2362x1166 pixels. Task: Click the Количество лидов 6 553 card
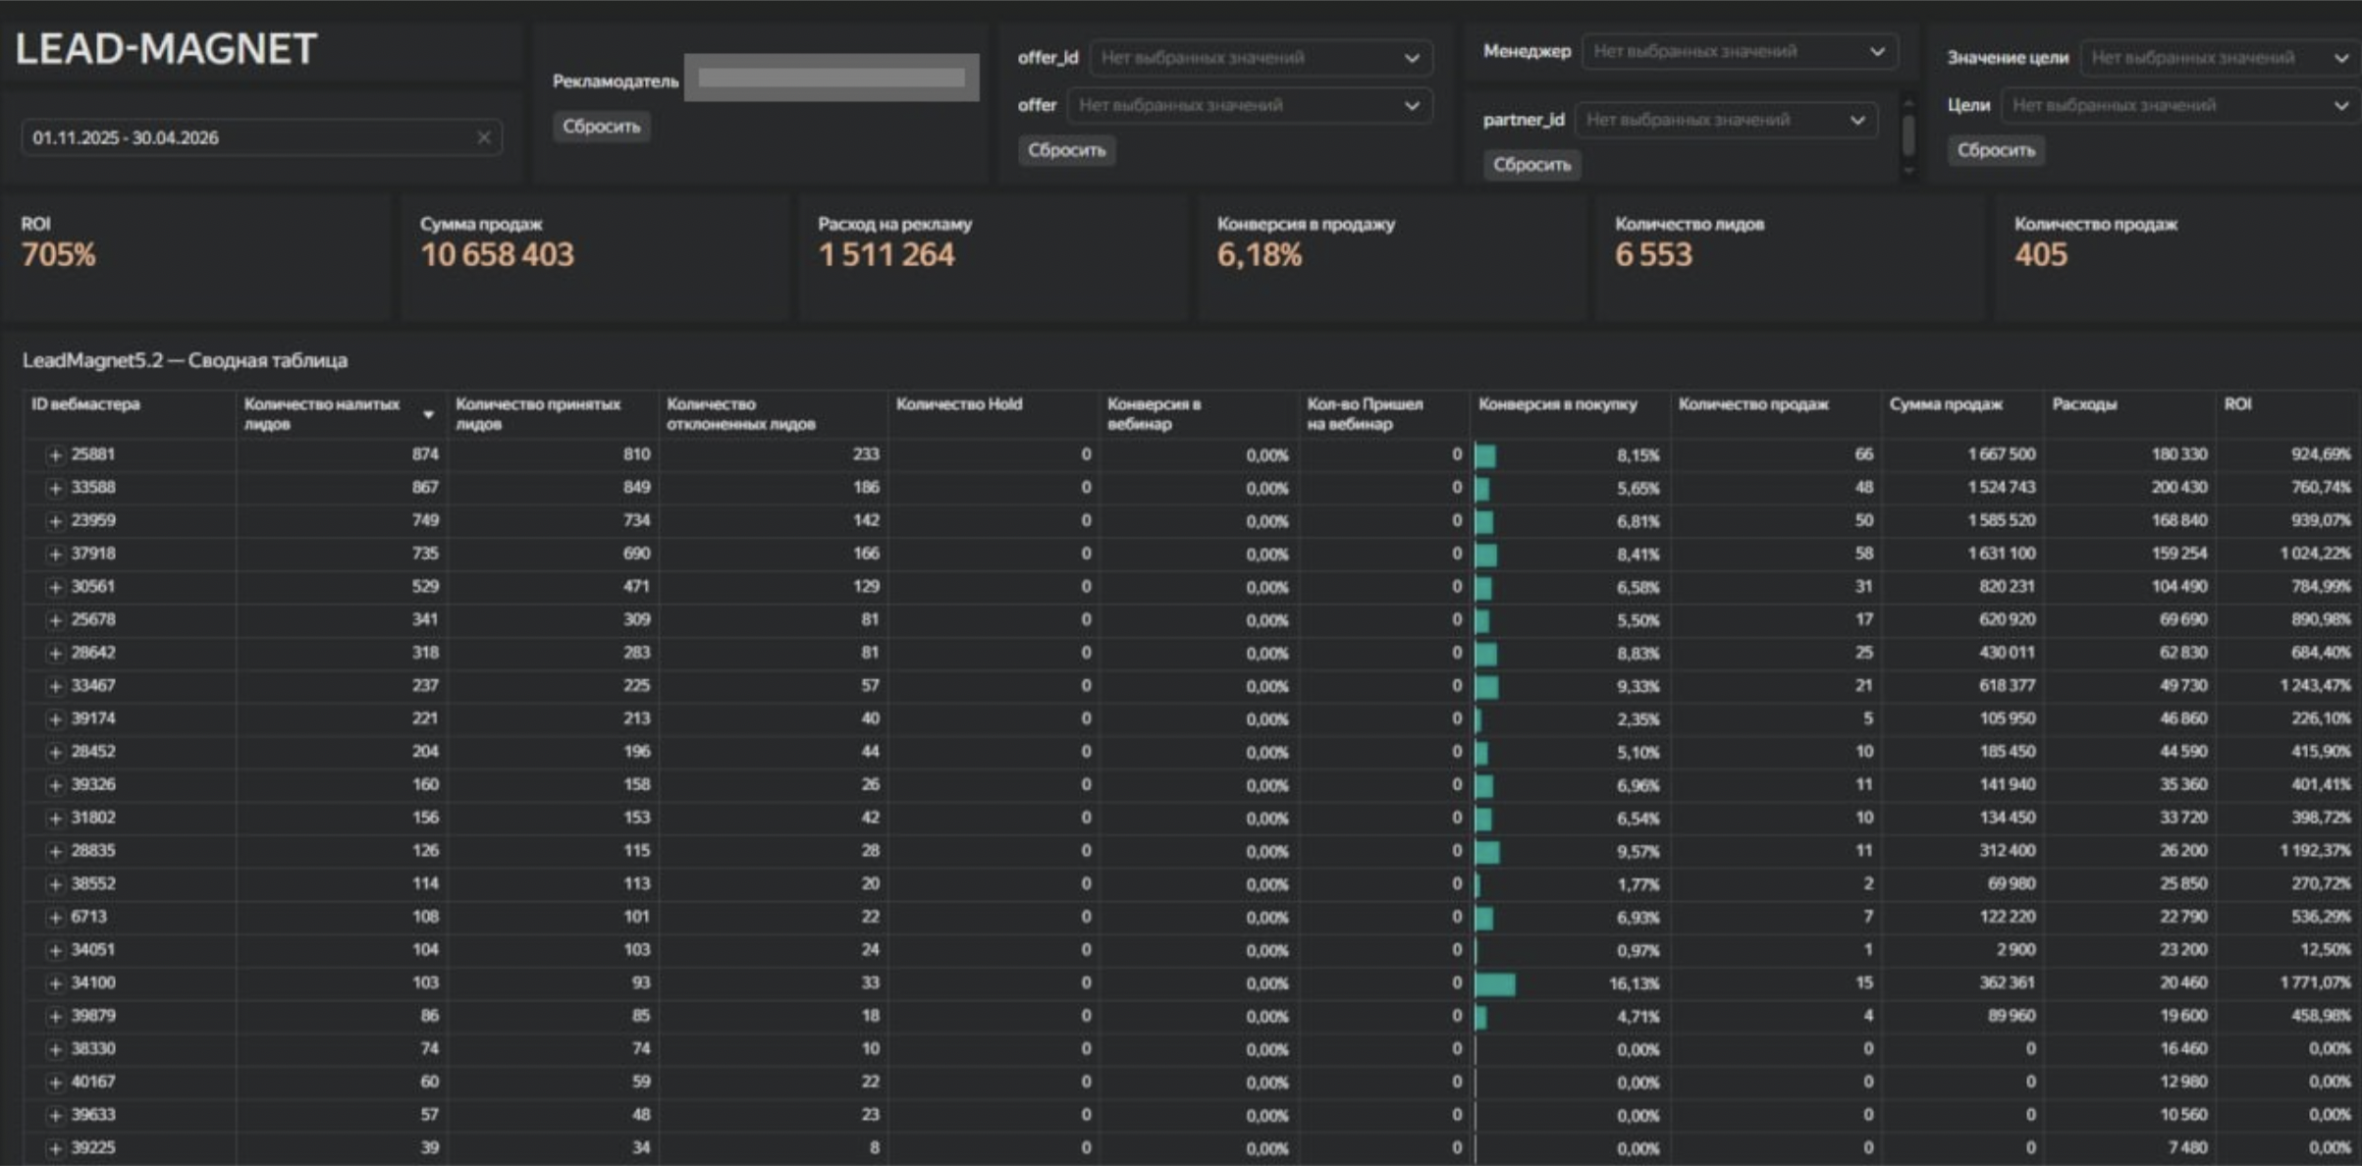[1791, 256]
